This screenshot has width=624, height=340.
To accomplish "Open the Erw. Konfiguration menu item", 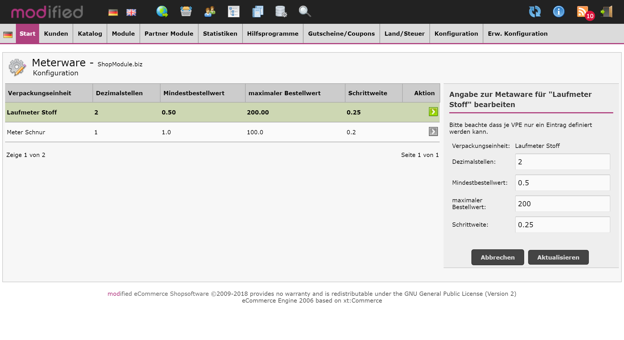I will [518, 33].
